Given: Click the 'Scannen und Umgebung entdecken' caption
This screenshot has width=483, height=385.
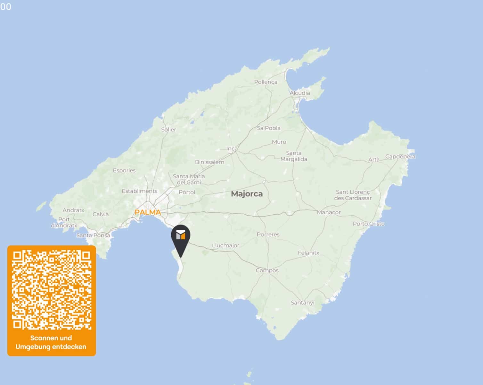Looking at the screenshot, I should (x=51, y=342).
